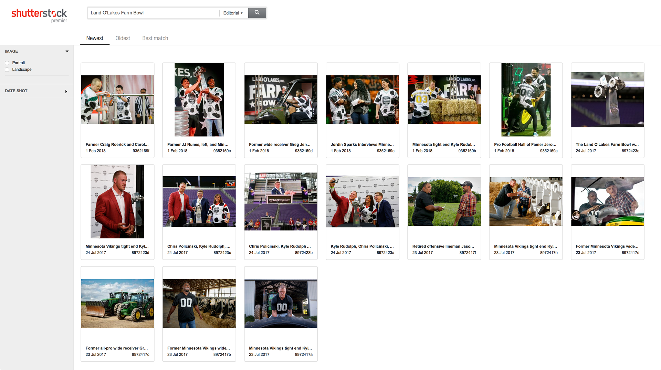This screenshot has height=370, width=661.
Task: Click caption 'Minnesota tight end Kyle Rudol...'
Action: (444, 145)
